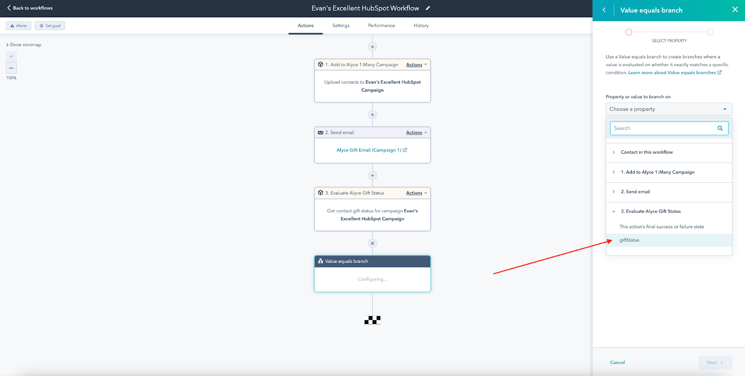Zoom in with plus button
This screenshot has height=376, width=745.
coord(11,56)
